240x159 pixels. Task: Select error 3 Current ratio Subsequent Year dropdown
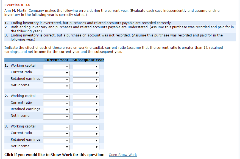(x=86, y=134)
